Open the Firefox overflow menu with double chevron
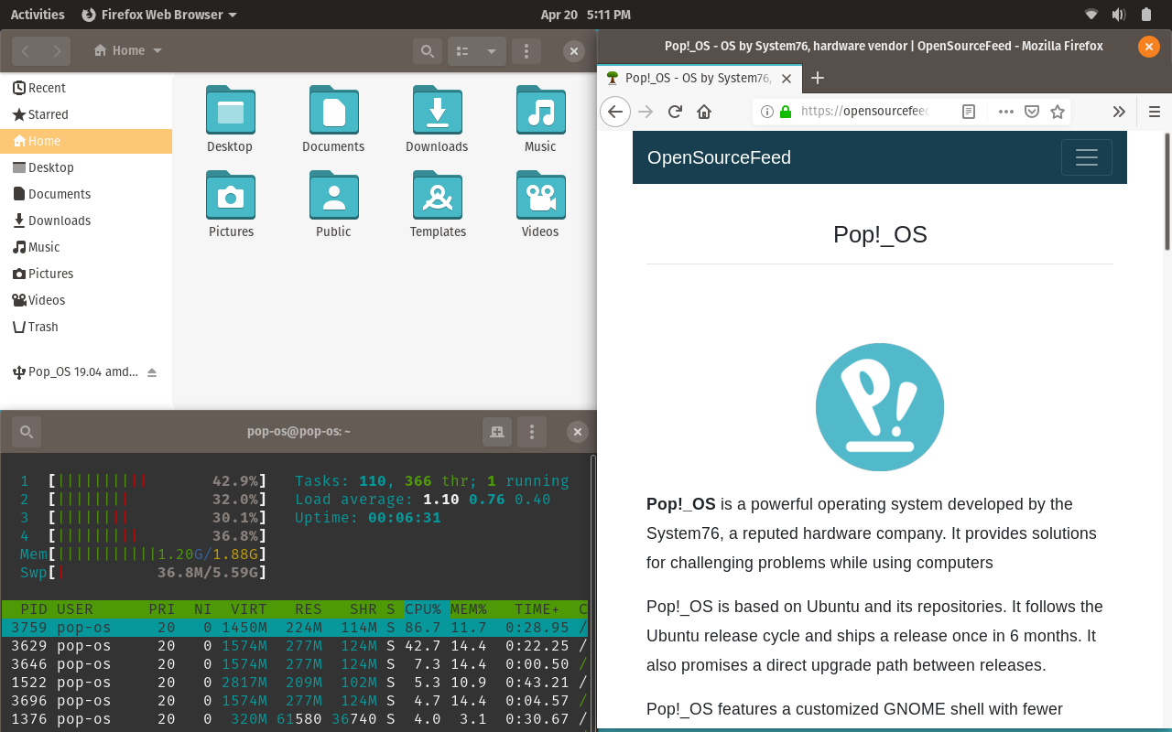Screen dimensions: 1172x732 click(1119, 111)
